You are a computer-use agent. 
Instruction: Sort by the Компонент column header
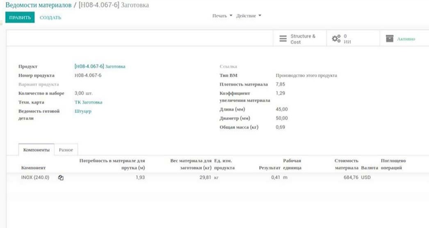pyautogui.click(x=33, y=168)
